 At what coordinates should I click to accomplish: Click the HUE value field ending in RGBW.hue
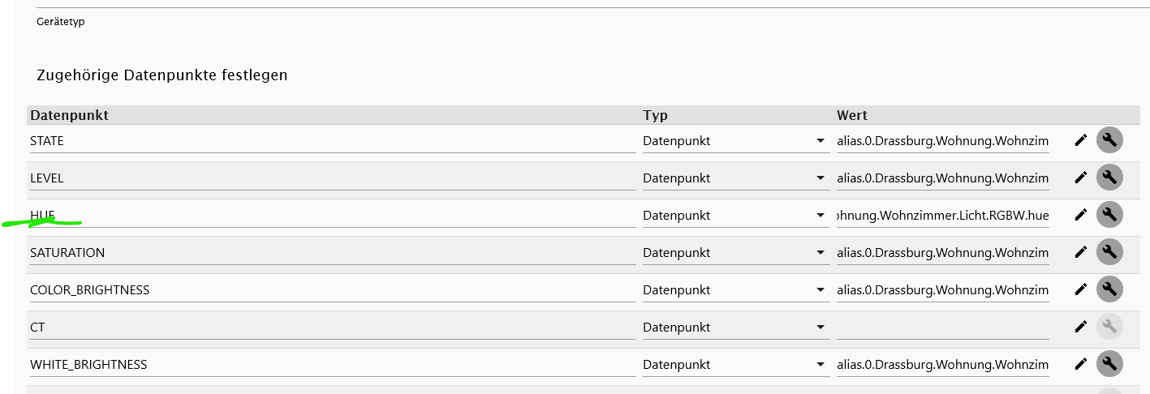tap(942, 216)
